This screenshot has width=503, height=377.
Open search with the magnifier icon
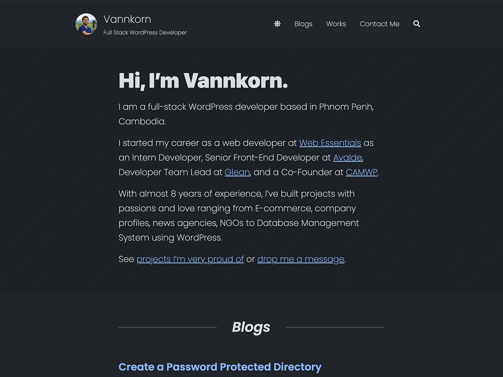click(417, 24)
